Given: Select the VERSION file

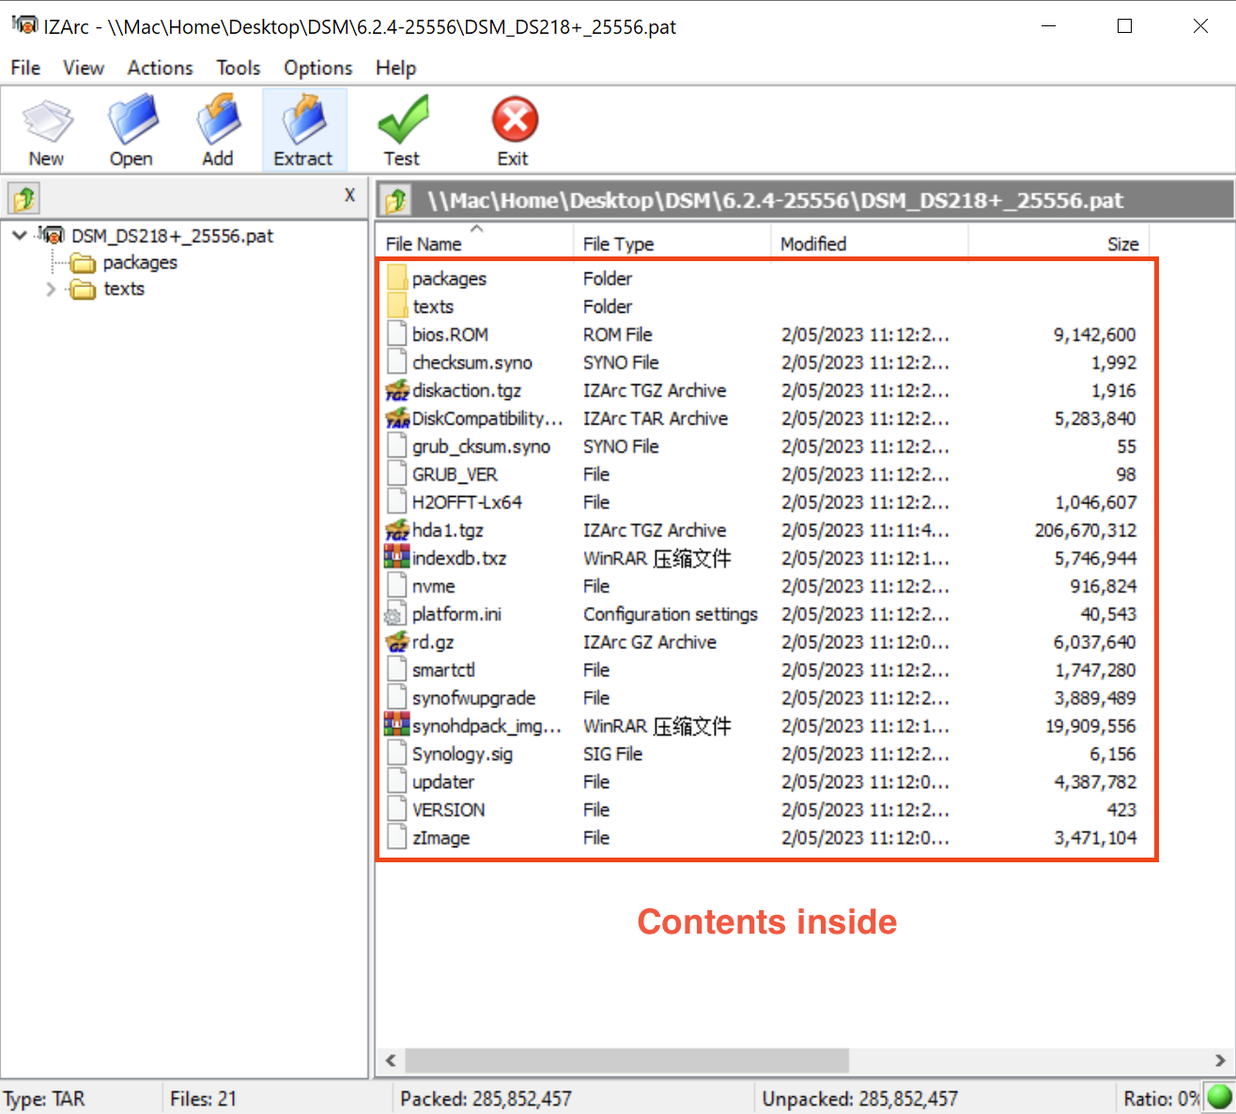Looking at the screenshot, I should point(448,810).
